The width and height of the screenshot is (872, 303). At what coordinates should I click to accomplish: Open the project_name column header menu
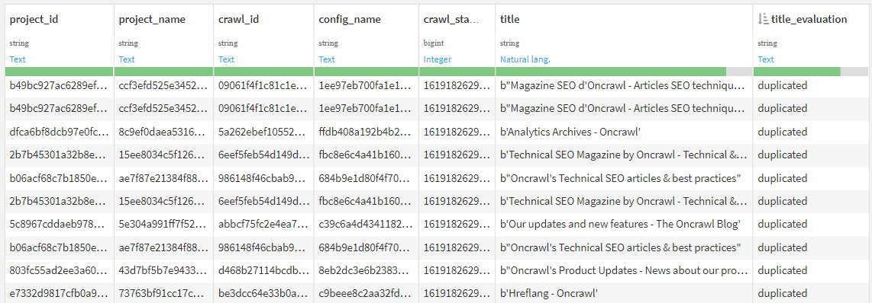click(x=152, y=19)
